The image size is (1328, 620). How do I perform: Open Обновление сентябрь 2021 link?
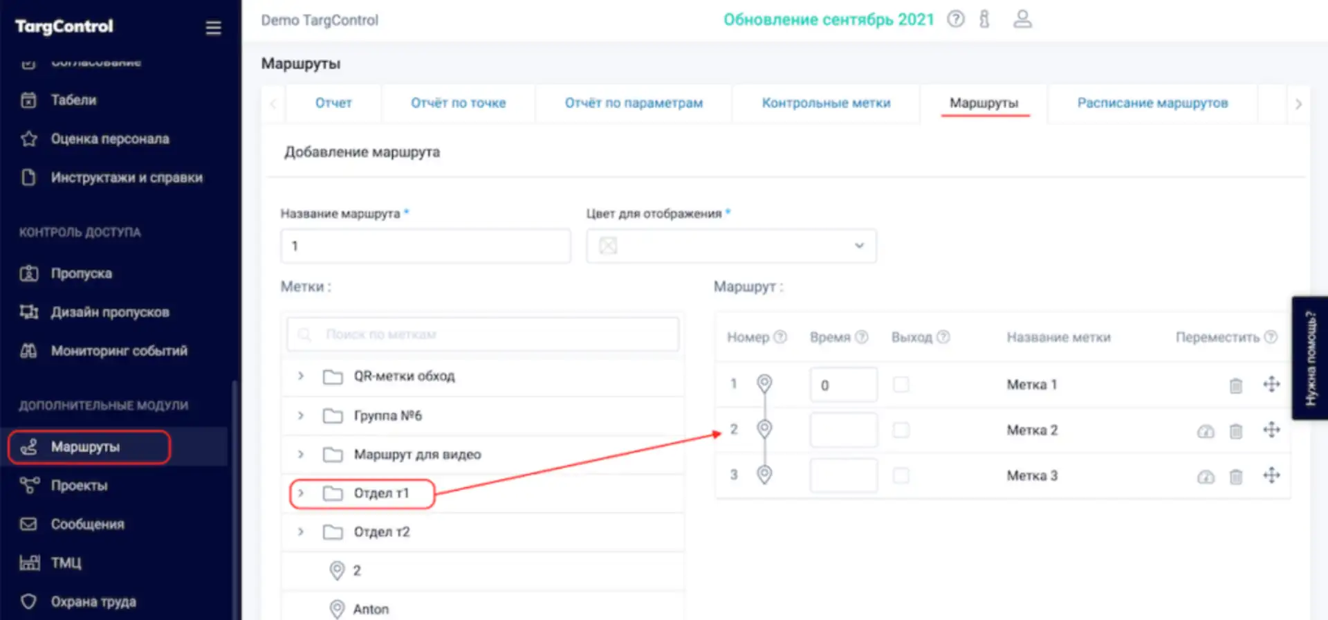tap(828, 19)
